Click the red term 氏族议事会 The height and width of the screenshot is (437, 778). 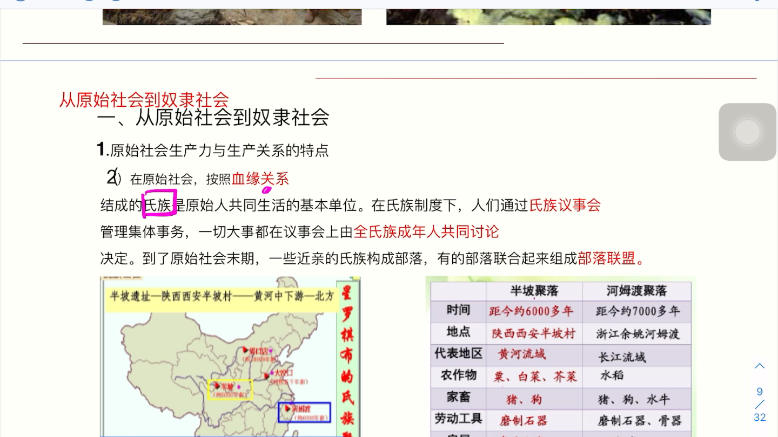pyautogui.click(x=565, y=205)
